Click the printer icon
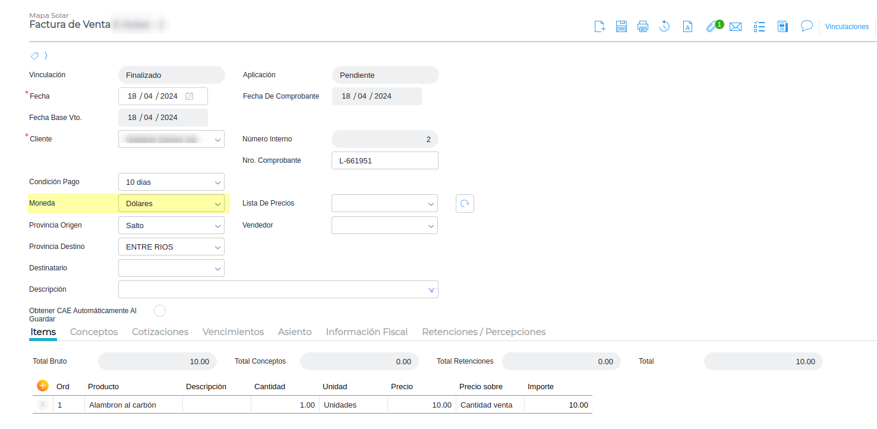The height and width of the screenshot is (429, 877). pos(642,27)
